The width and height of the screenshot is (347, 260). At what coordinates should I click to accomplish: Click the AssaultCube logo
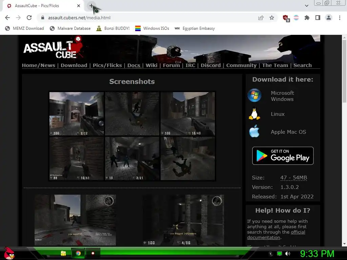[x=53, y=48]
